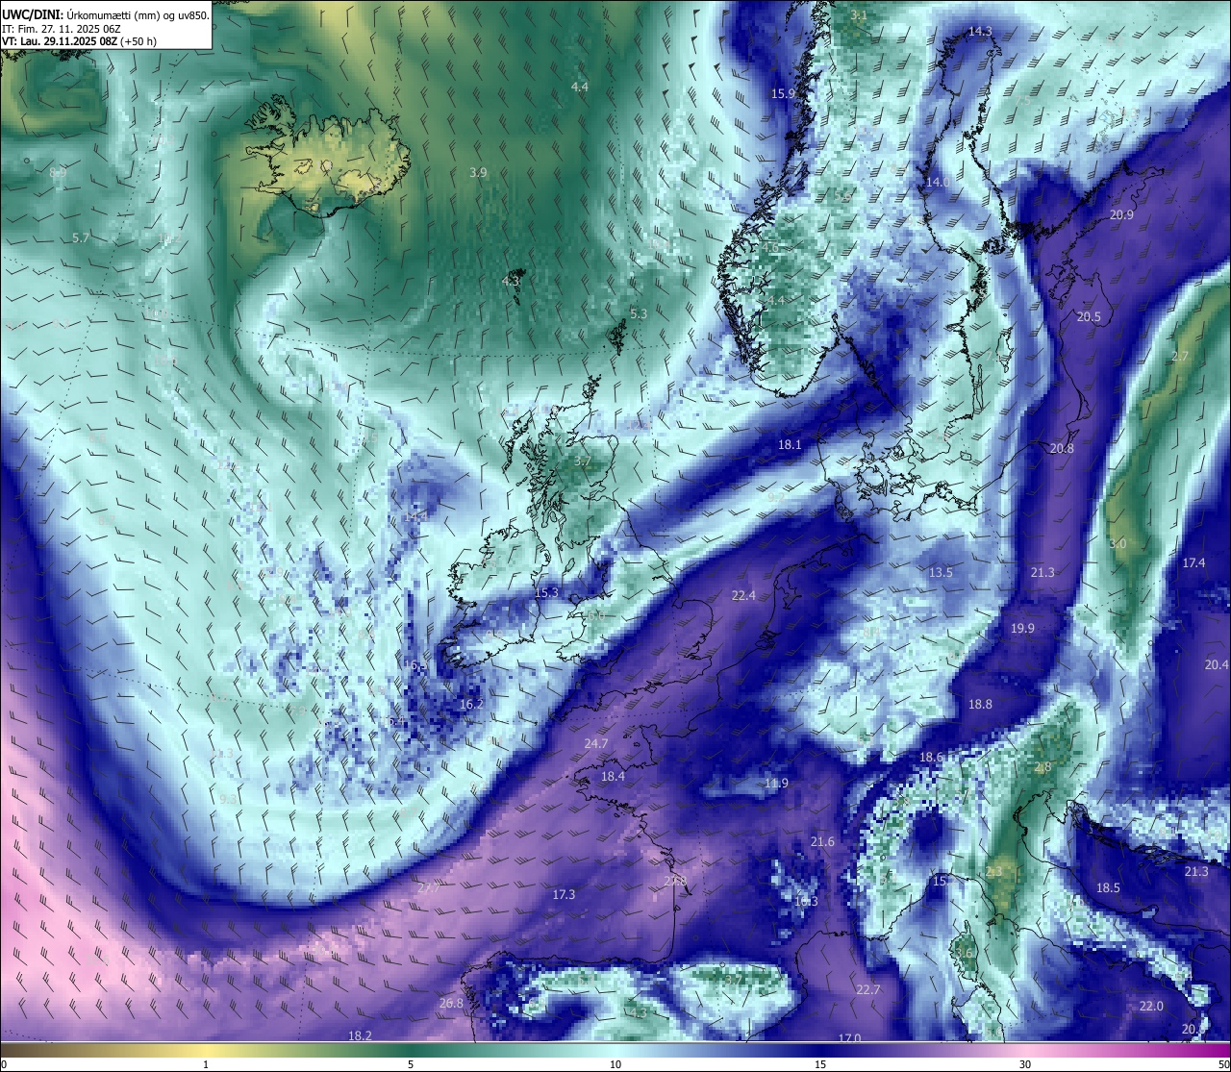Click the 17.0 value along the map's lower edge

pyautogui.click(x=849, y=1038)
